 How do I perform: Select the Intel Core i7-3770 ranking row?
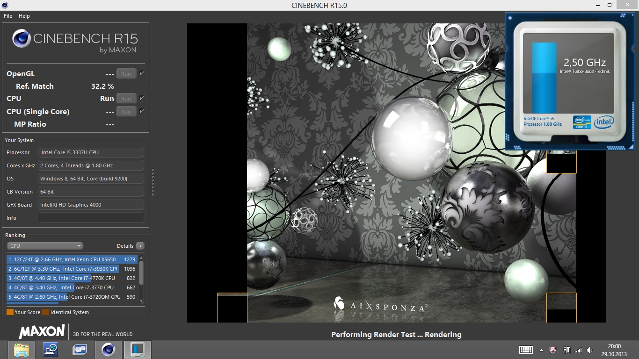click(x=72, y=287)
